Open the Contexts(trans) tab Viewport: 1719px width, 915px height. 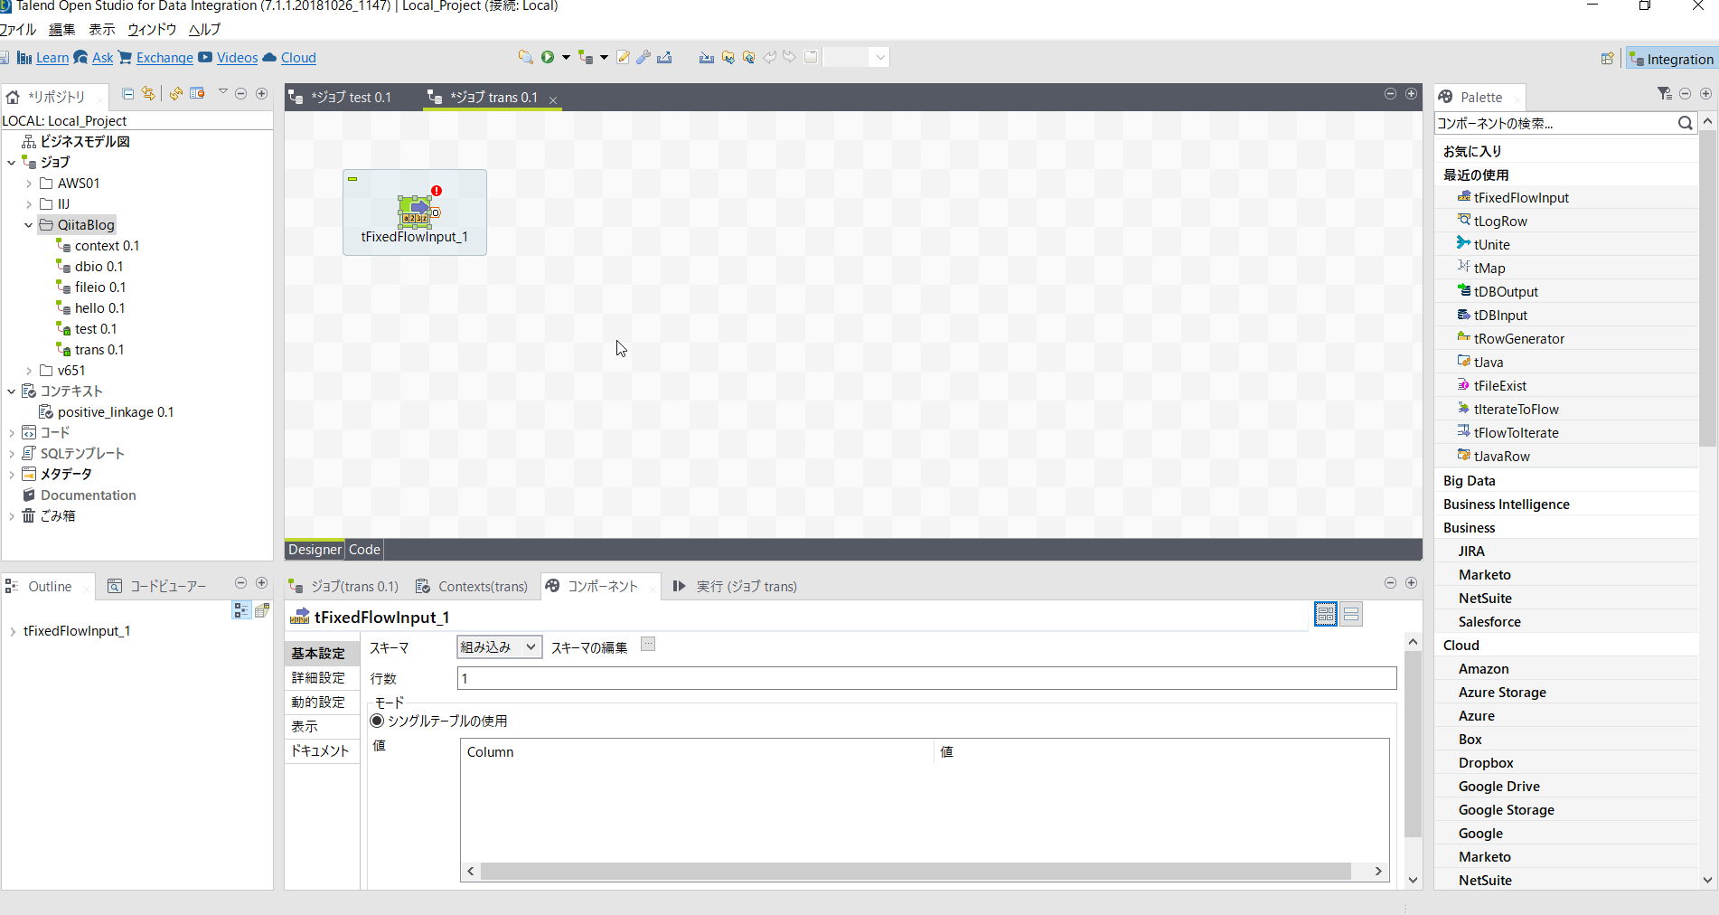click(482, 586)
